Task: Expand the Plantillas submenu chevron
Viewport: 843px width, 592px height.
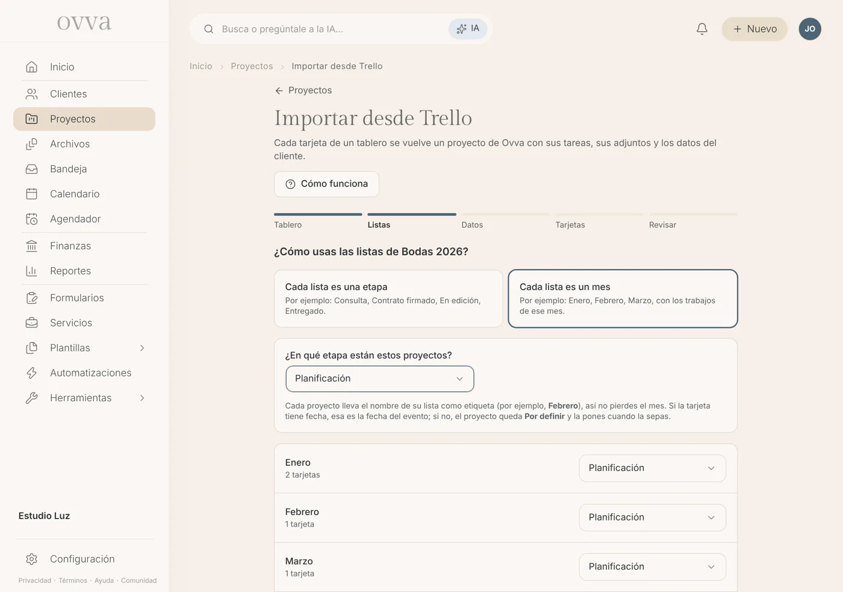Action: click(x=142, y=348)
